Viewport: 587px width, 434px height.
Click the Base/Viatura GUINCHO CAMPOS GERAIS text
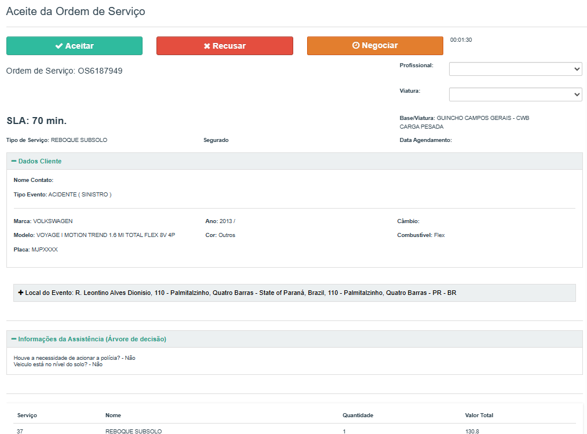click(482, 118)
